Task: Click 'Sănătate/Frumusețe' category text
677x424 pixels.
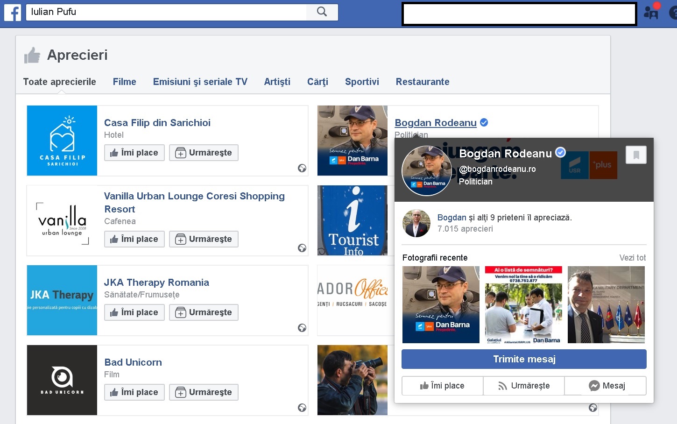Action: (142, 295)
